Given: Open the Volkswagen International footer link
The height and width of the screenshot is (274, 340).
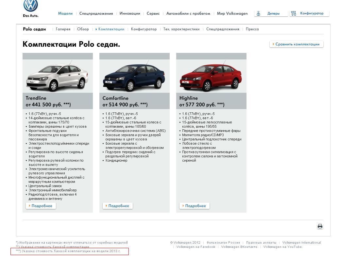Looking at the screenshot, I should (302, 243).
